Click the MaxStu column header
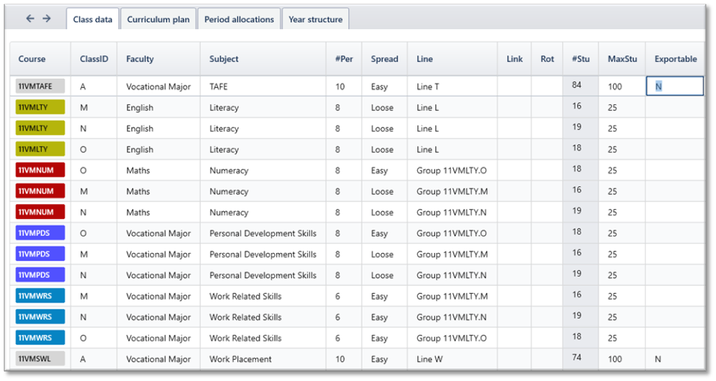The height and width of the screenshot is (381, 716). point(622,59)
